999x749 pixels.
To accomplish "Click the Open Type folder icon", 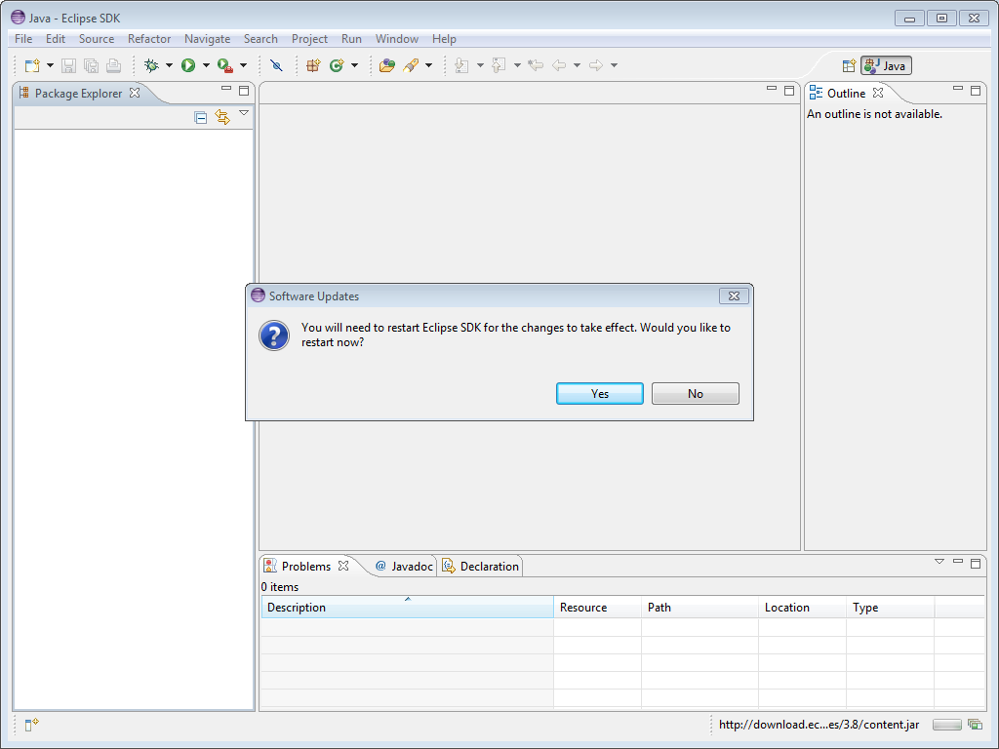I will [387, 65].
